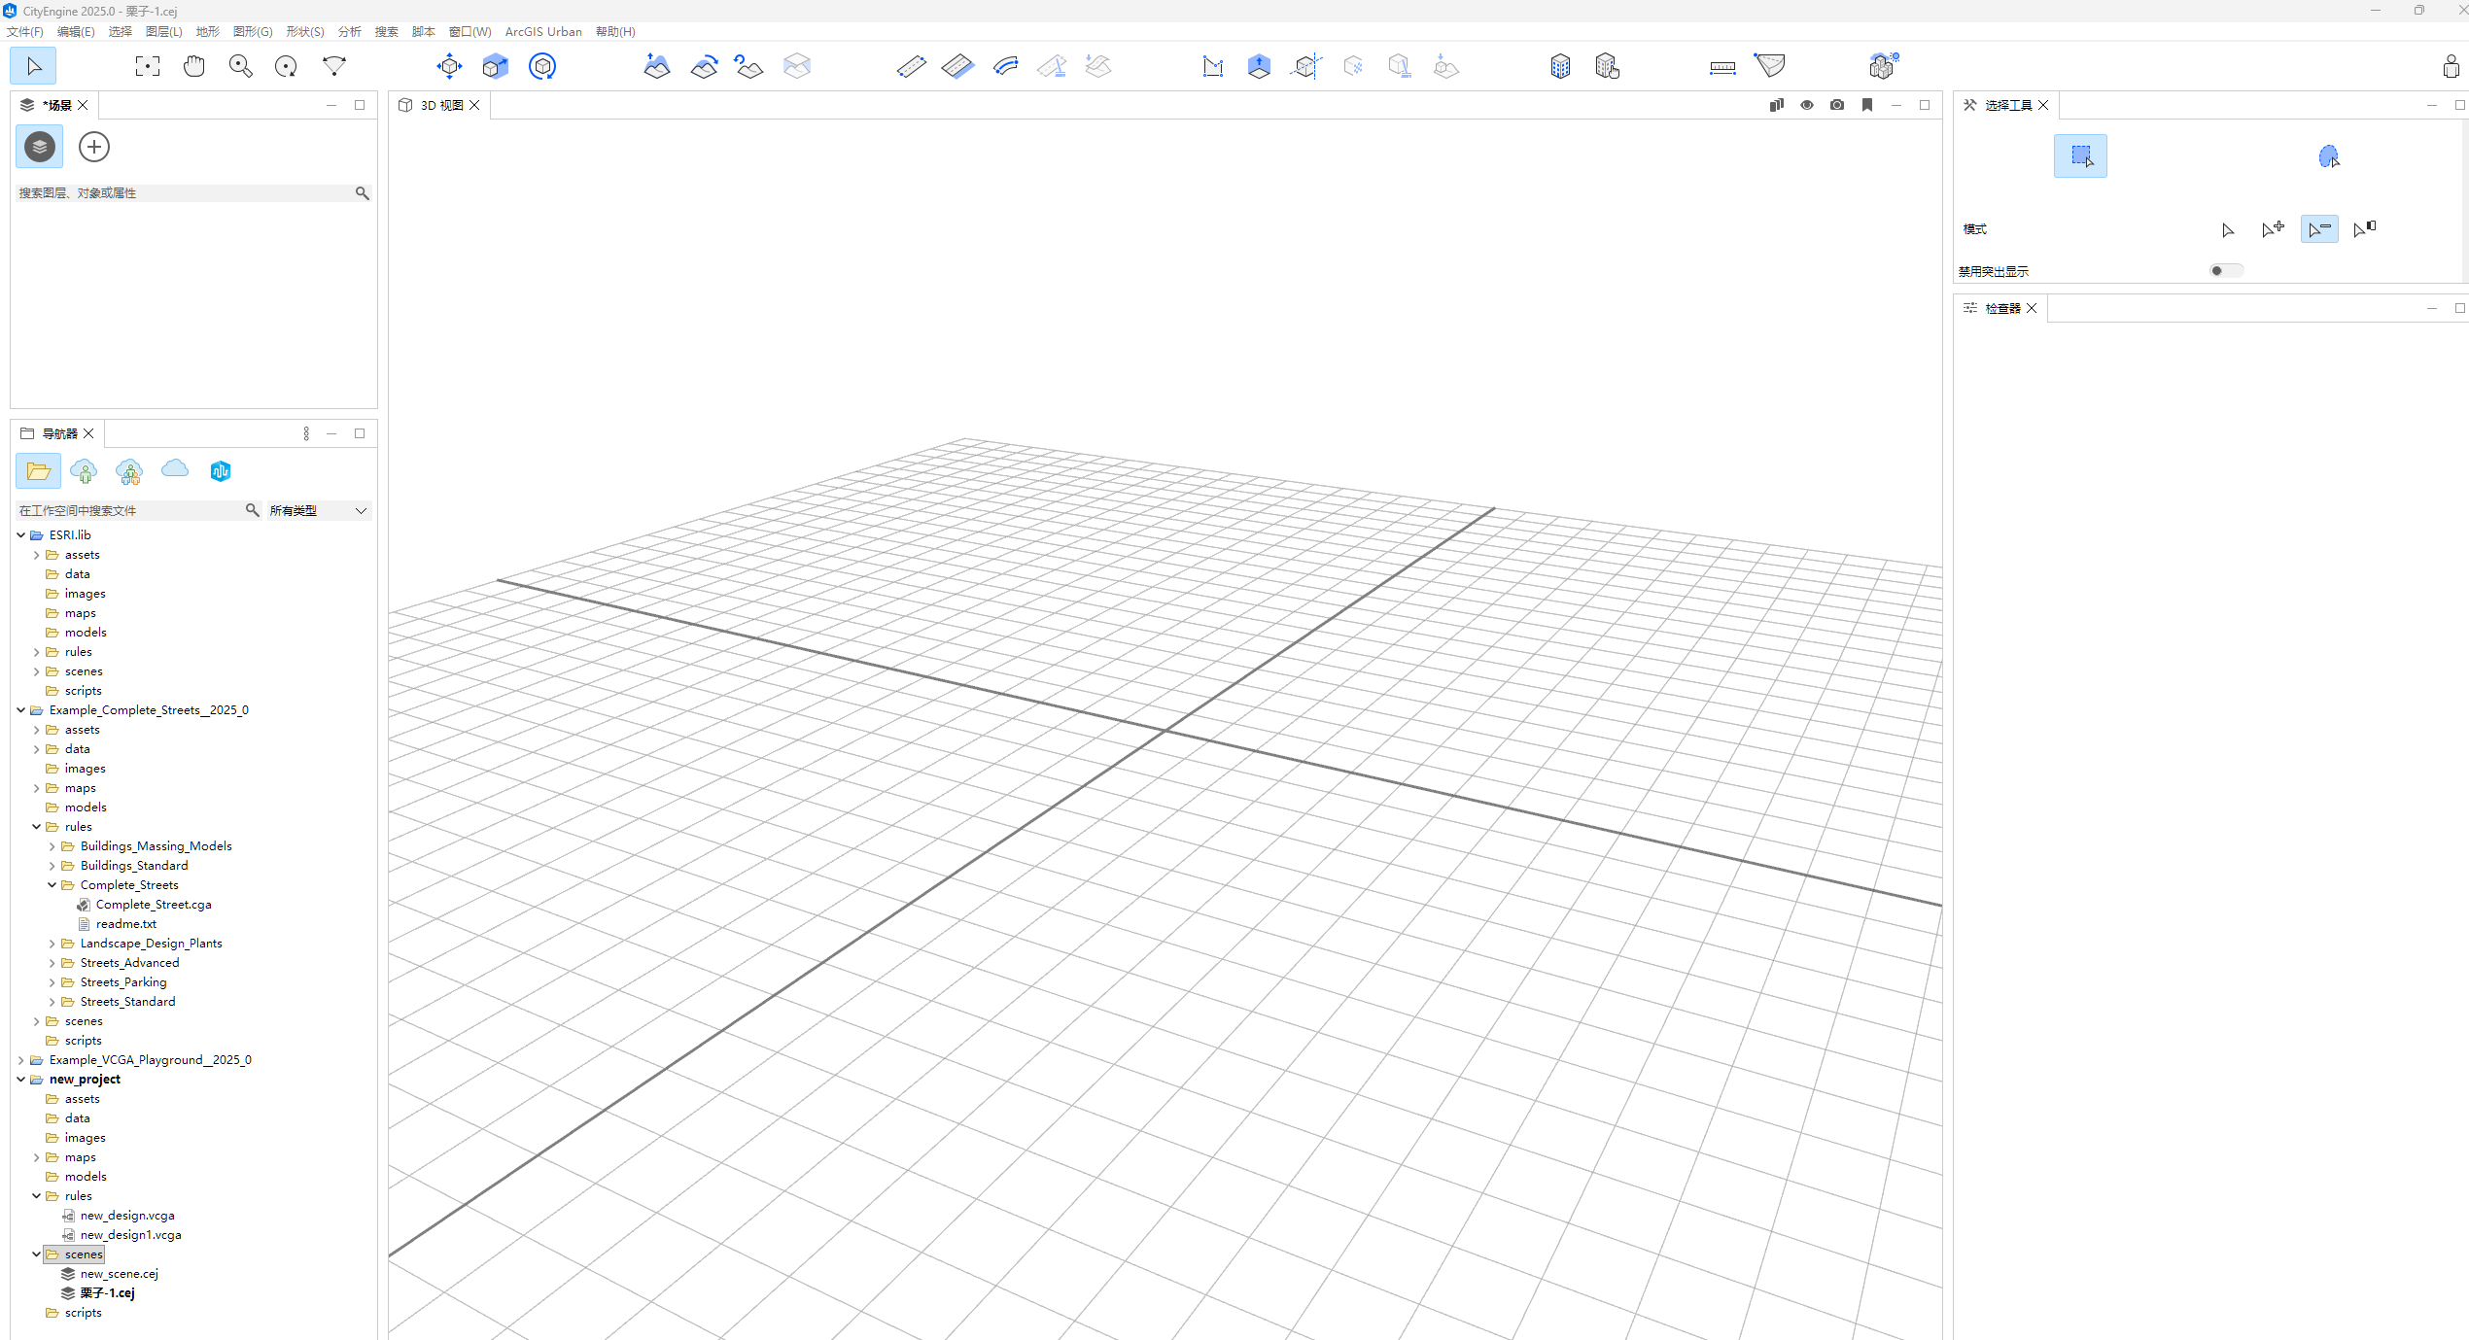The height and width of the screenshot is (1340, 2469).
Task: Select the frame selection tool
Action: (148, 66)
